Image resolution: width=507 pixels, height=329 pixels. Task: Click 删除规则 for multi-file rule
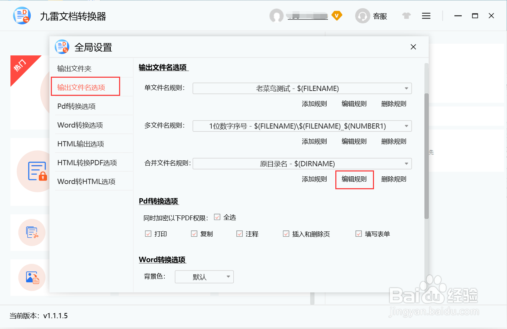[394, 141]
